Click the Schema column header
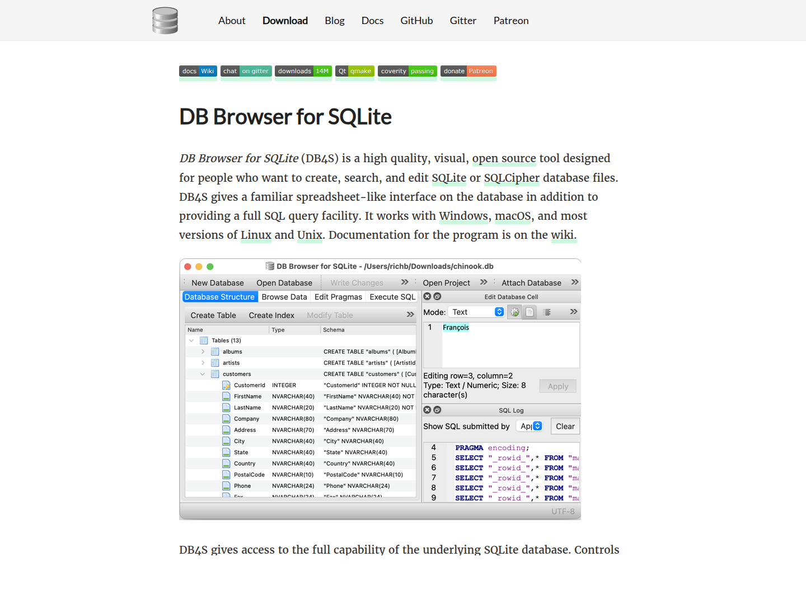Image resolution: width=806 pixels, height=604 pixels. click(x=368, y=330)
